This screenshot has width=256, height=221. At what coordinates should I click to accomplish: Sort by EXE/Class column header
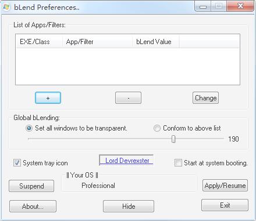[39, 42]
